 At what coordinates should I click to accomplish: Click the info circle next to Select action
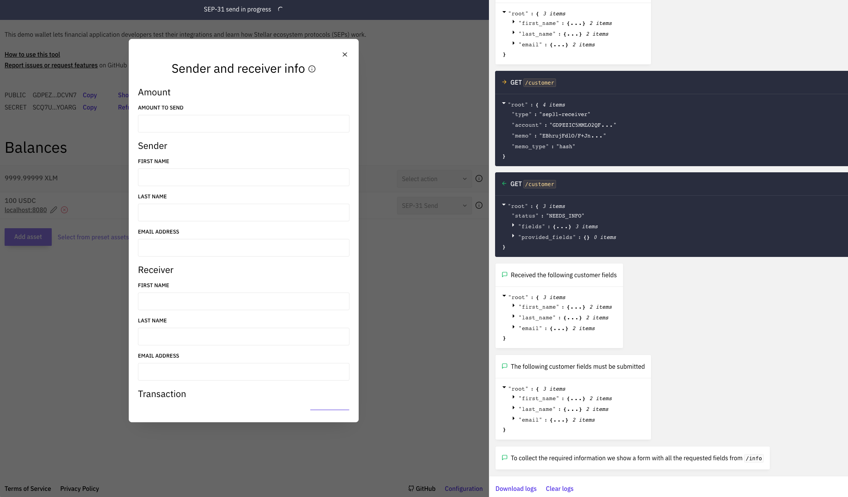479,178
